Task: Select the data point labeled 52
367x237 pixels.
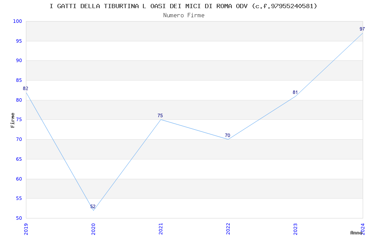Action: (93, 210)
